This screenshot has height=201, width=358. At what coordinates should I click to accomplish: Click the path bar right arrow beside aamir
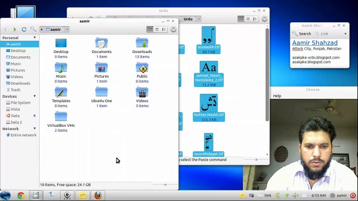click(67, 30)
